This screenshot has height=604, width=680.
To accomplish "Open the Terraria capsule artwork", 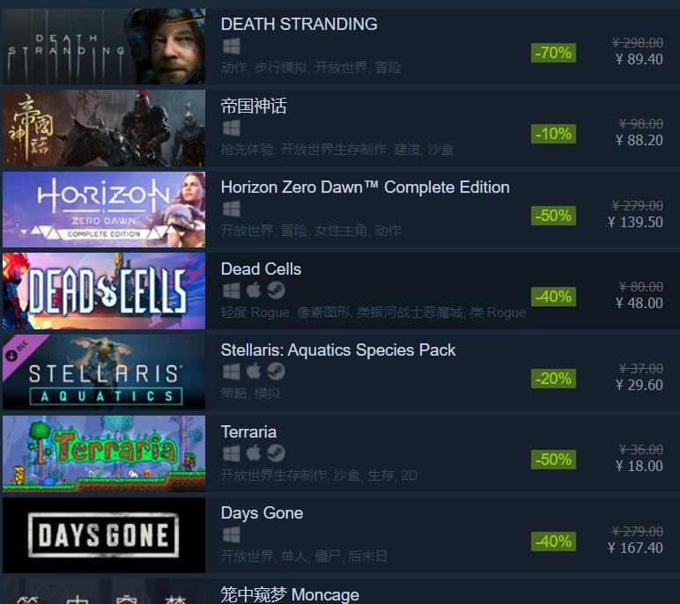I will [104, 453].
